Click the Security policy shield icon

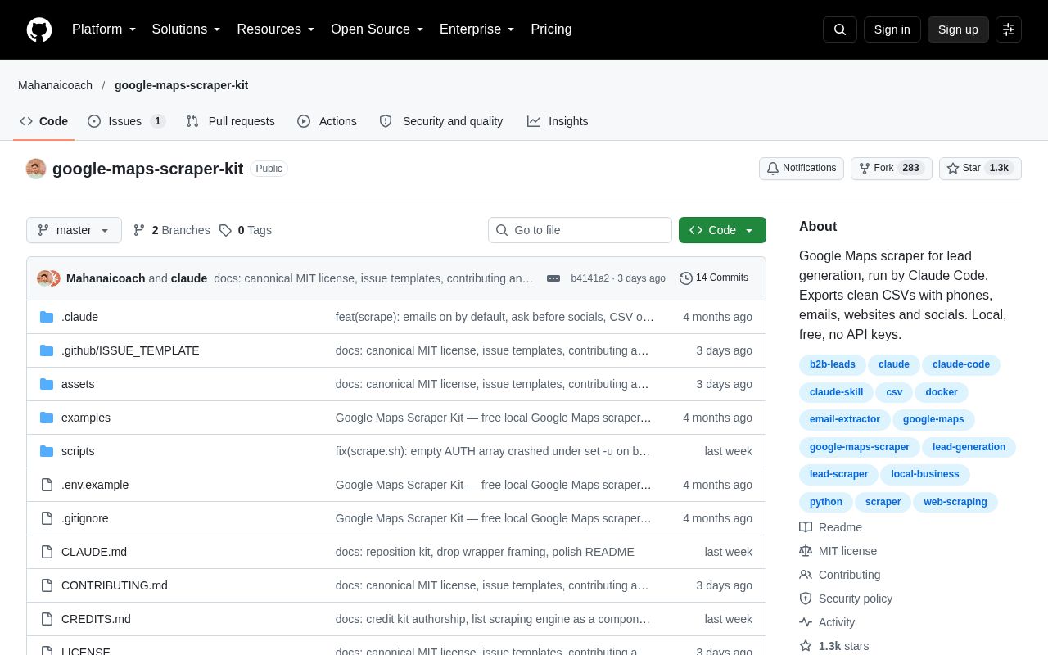coord(806,599)
